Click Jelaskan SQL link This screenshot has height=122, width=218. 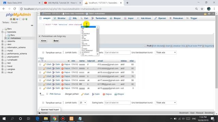click(x=179, y=46)
